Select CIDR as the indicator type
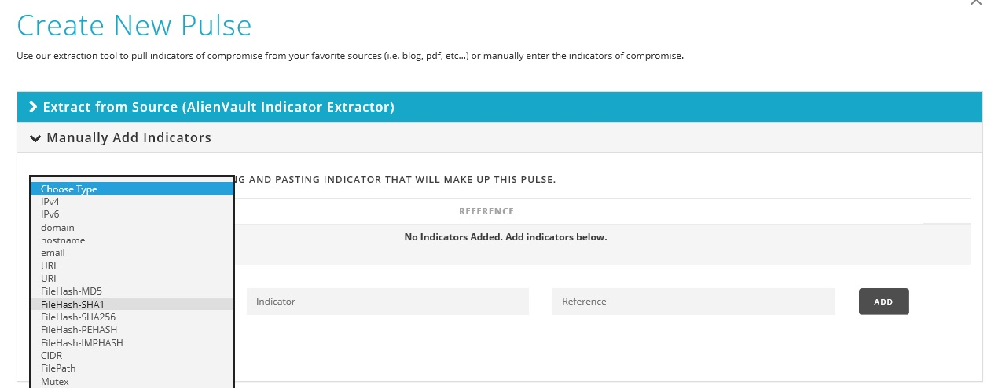The image size is (991, 388). (51, 356)
